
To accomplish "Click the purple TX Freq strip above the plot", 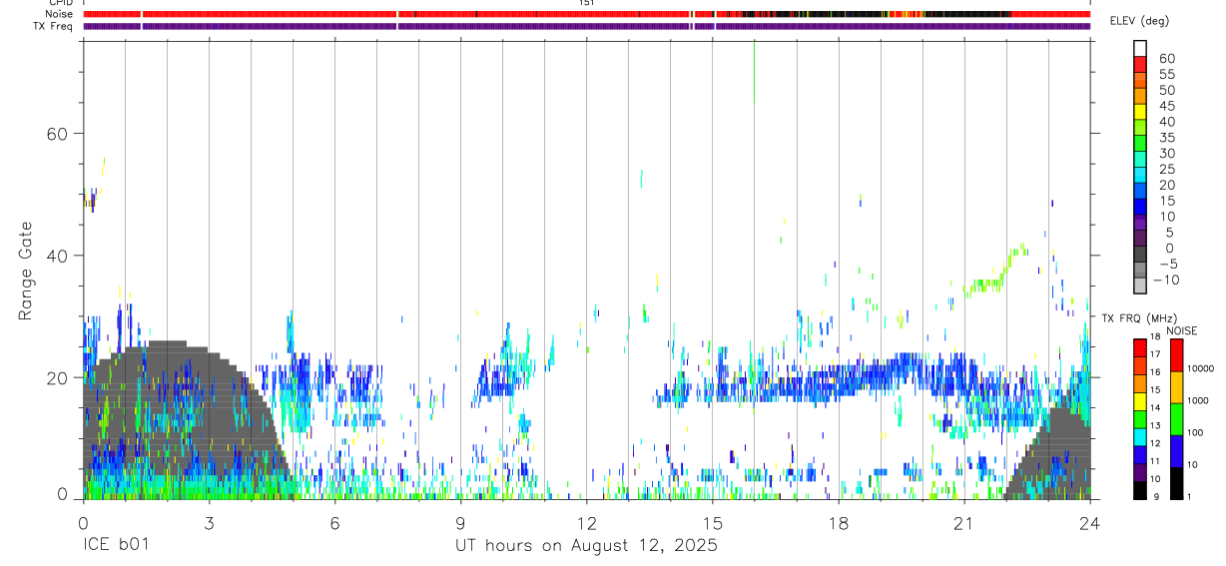I will 586,26.
